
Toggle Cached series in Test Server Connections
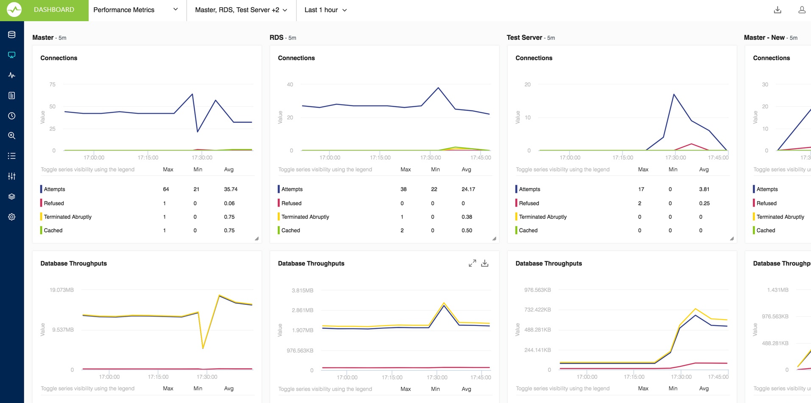[528, 230]
